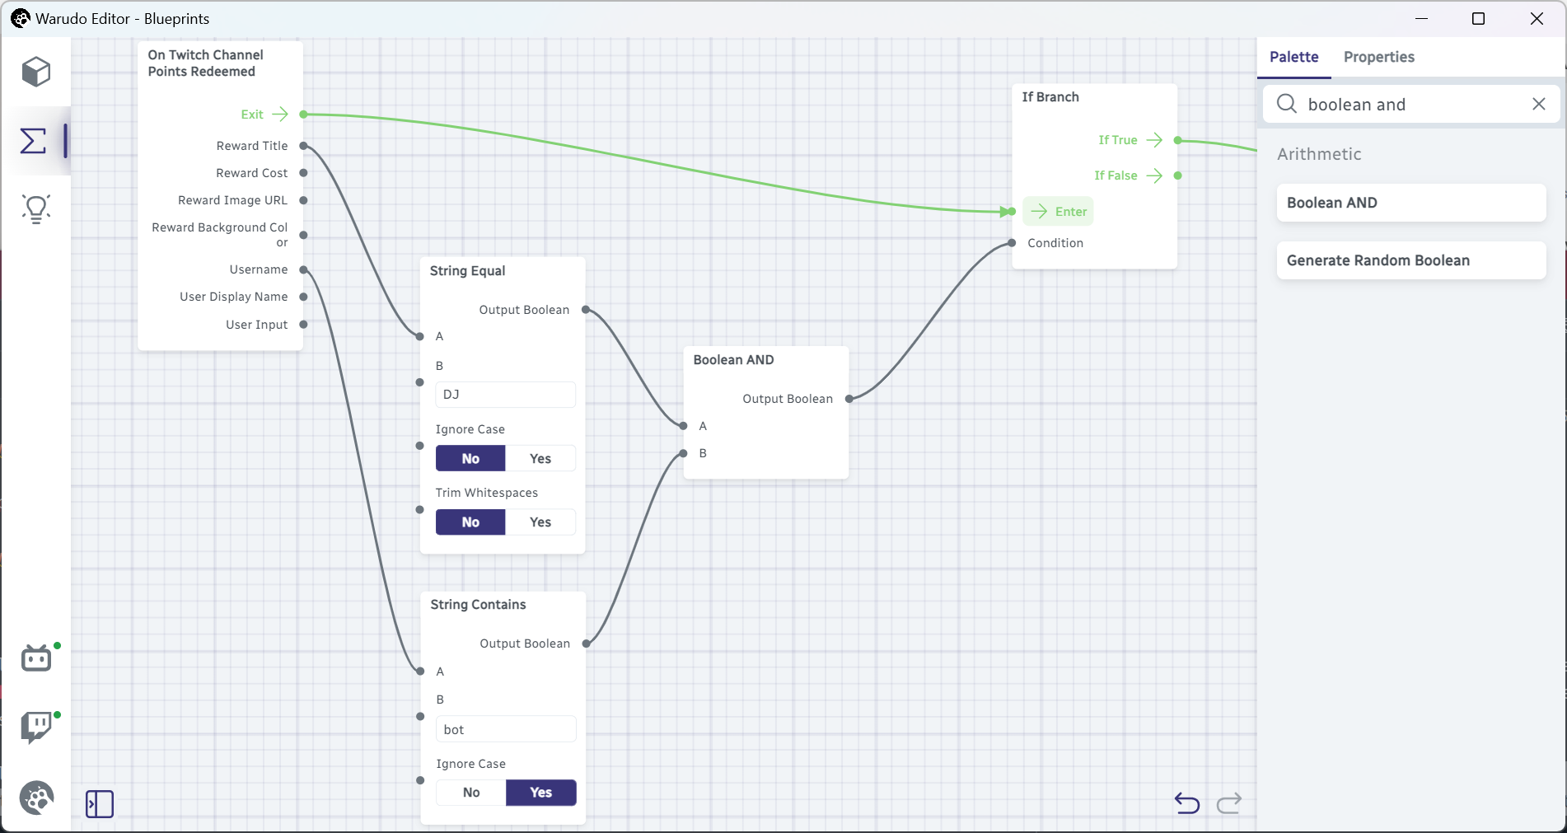Screen dimensions: 1567x833
Task: Set String Contains Ignore Case to Yes
Action: click(x=541, y=793)
